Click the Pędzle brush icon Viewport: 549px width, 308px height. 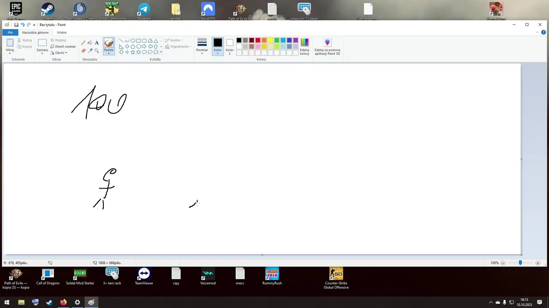109,42
